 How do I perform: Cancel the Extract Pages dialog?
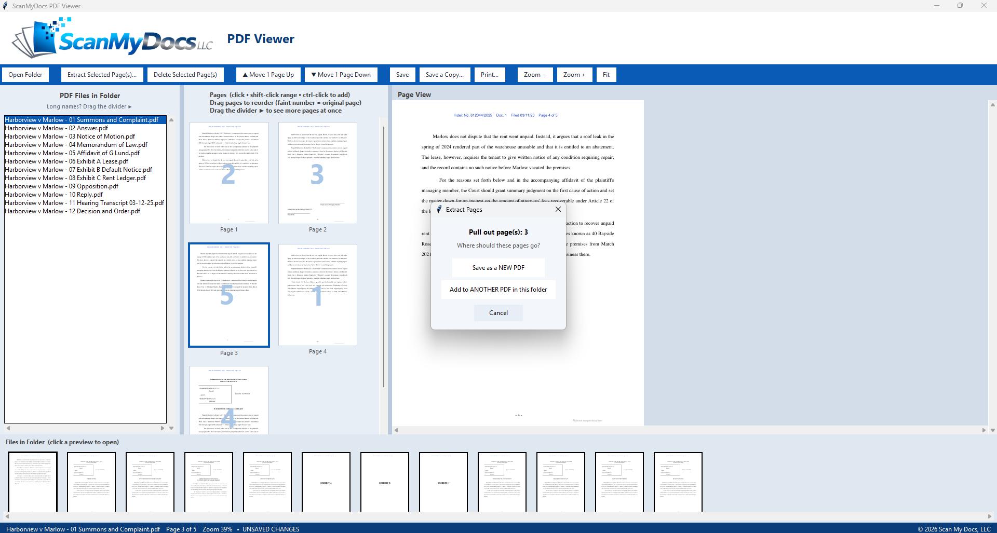[498, 313]
